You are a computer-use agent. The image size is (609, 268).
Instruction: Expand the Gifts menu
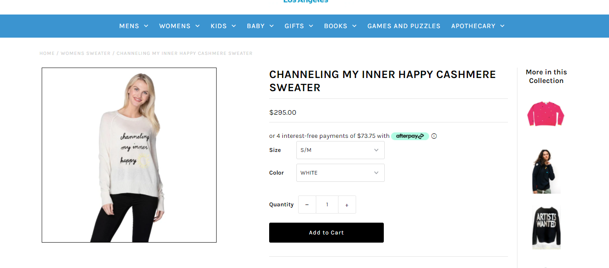pyautogui.click(x=299, y=26)
